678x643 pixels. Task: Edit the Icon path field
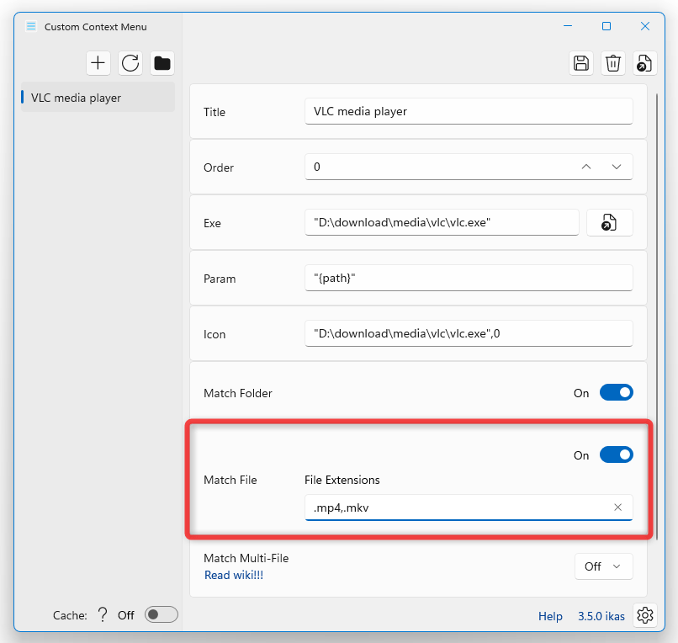[x=469, y=333]
